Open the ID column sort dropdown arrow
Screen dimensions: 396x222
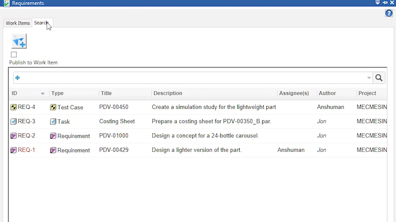(43, 94)
